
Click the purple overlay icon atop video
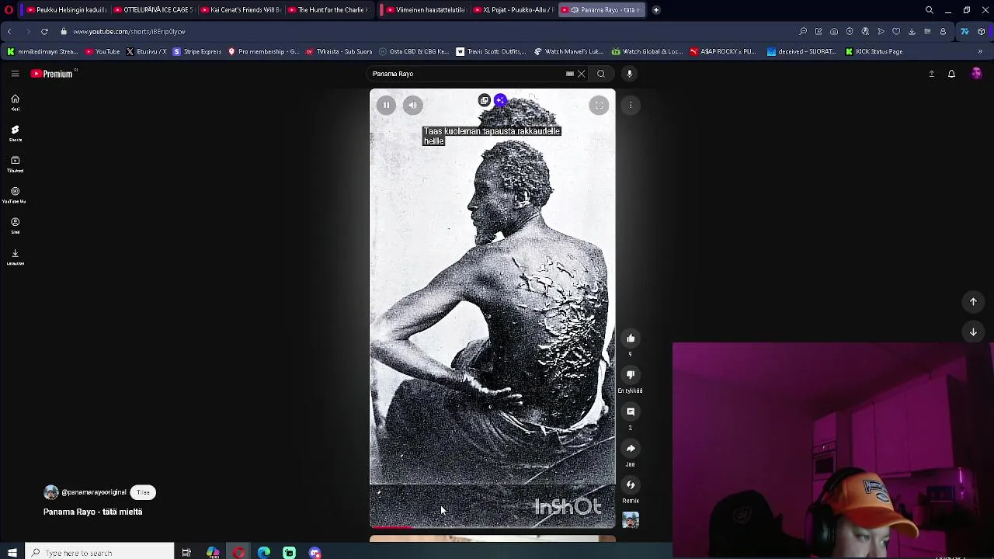click(x=500, y=100)
